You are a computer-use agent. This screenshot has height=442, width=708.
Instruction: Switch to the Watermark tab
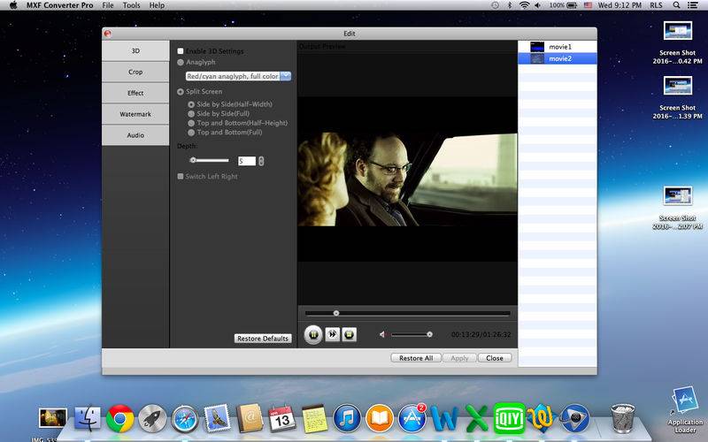pos(135,114)
